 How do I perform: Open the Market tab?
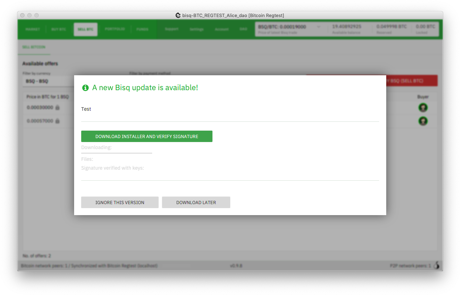click(x=33, y=29)
